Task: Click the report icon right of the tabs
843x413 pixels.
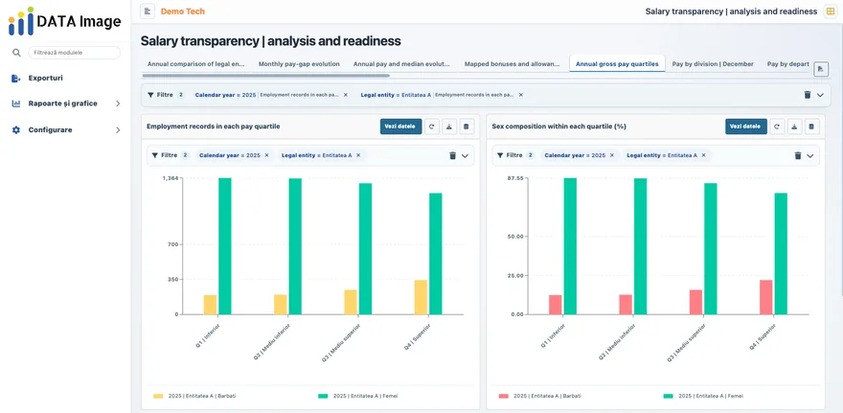Action: 821,69
